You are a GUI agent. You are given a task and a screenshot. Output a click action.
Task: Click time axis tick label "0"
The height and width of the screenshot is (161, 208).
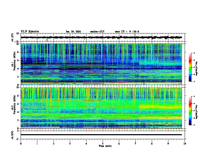point(21,144)
